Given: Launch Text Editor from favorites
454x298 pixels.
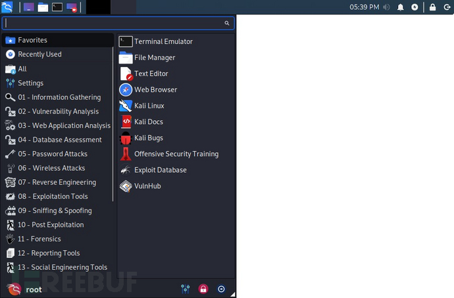Looking at the screenshot, I should [x=176, y=74].
